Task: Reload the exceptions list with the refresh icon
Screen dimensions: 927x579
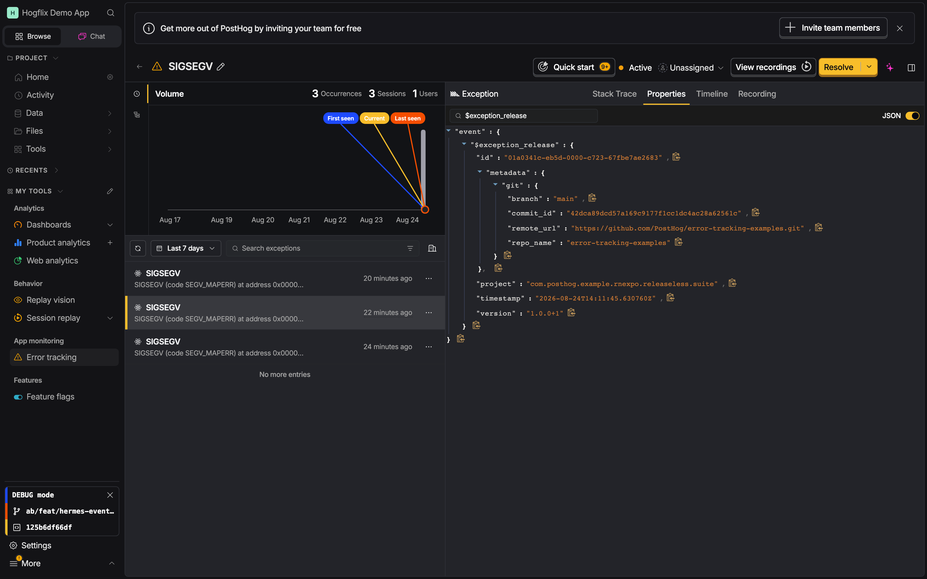Action: coord(138,248)
